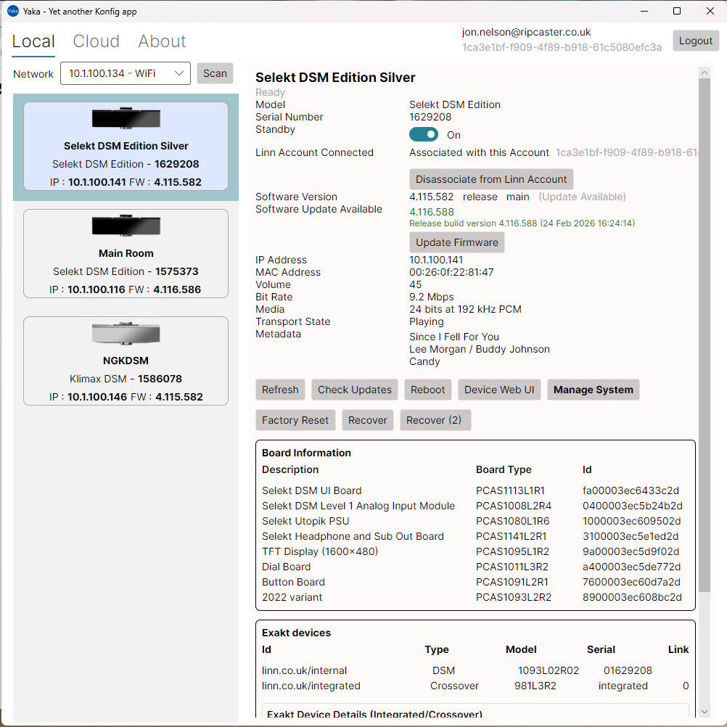Viewport: 727px width, 727px height.
Task: Click the NGKDSM Klimax device image
Action: click(x=126, y=334)
